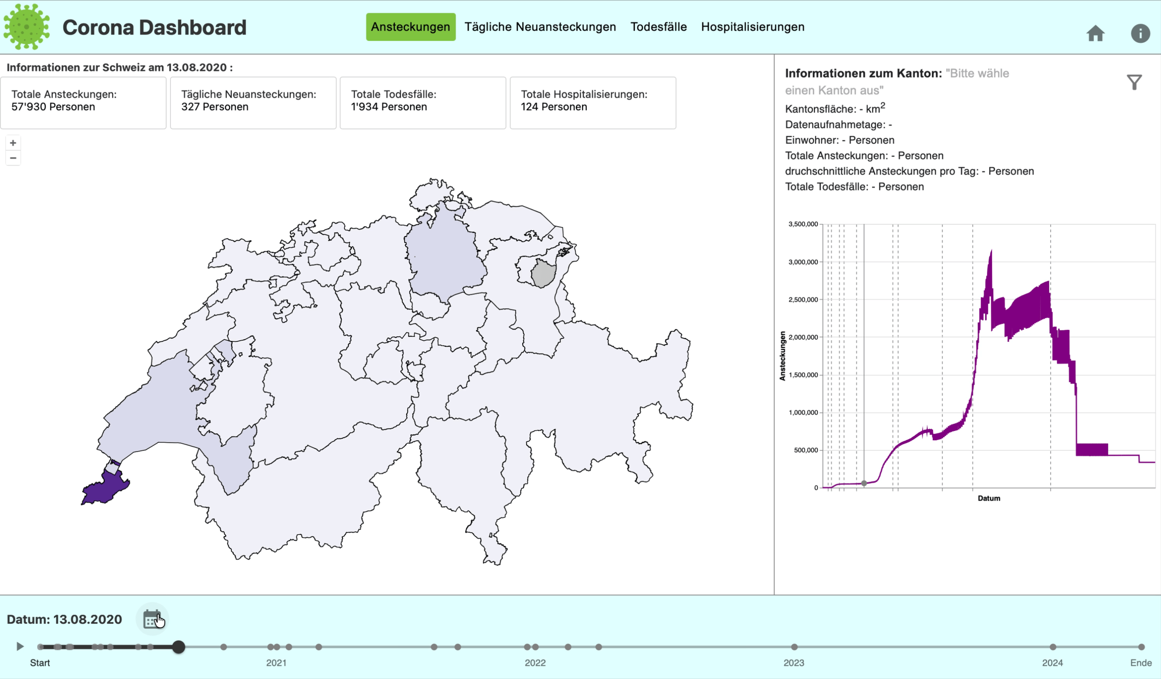
Task: Jump to the 2021 timeline label
Action: [x=276, y=663]
